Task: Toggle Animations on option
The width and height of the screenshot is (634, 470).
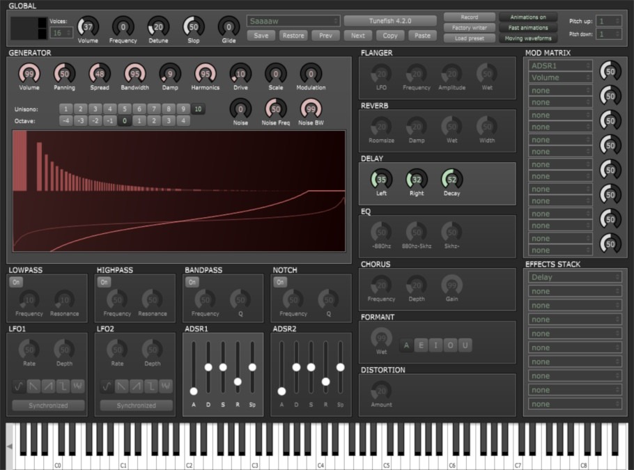Action: tap(527, 17)
